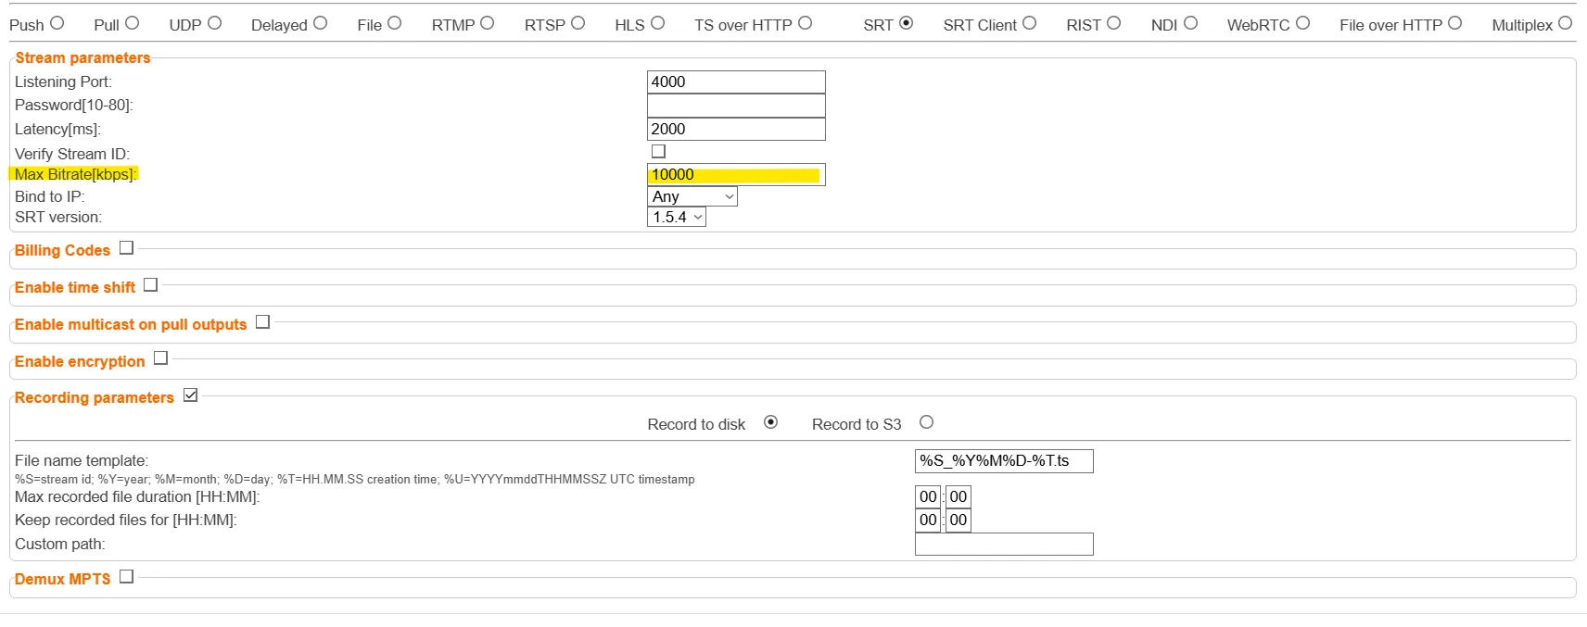Click the Max Bitrate[kbps] label
The height and width of the screenshot is (627, 1587).
76,174
